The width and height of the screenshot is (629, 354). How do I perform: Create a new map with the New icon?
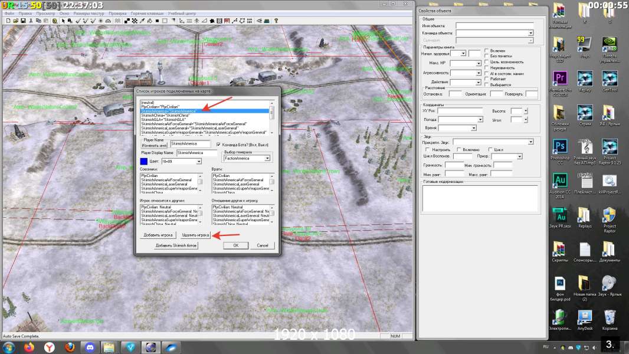point(8,21)
